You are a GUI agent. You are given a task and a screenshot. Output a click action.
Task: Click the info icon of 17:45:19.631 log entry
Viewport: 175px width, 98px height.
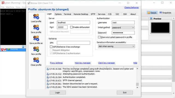point(48,80)
